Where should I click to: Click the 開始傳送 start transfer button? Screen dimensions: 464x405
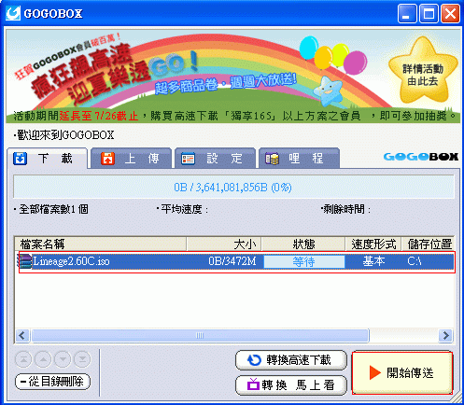(x=402, y=372)
